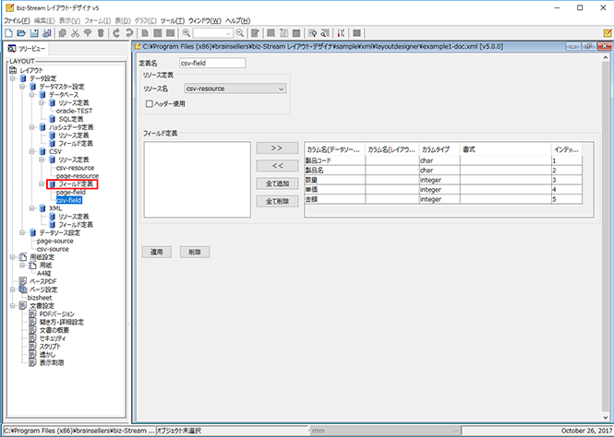Open the ヘルプ(H) menu
The width and height of the screenshot is (614, 437).
pos(237,20)
